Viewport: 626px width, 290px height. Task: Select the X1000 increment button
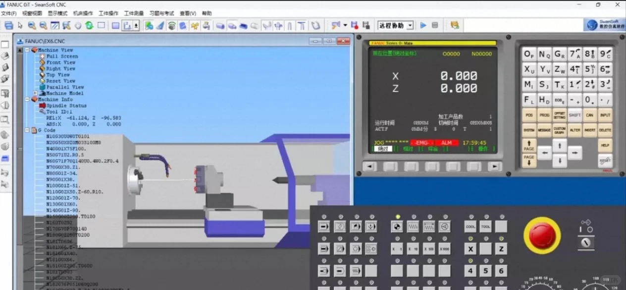tap(445, 249)
